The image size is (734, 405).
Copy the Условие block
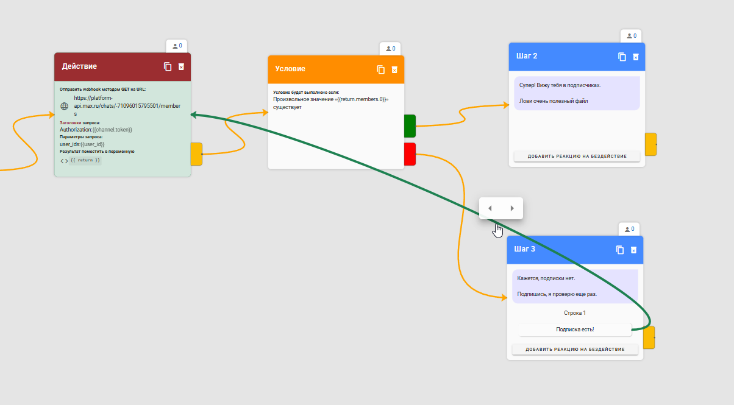[x=381, y=69]
